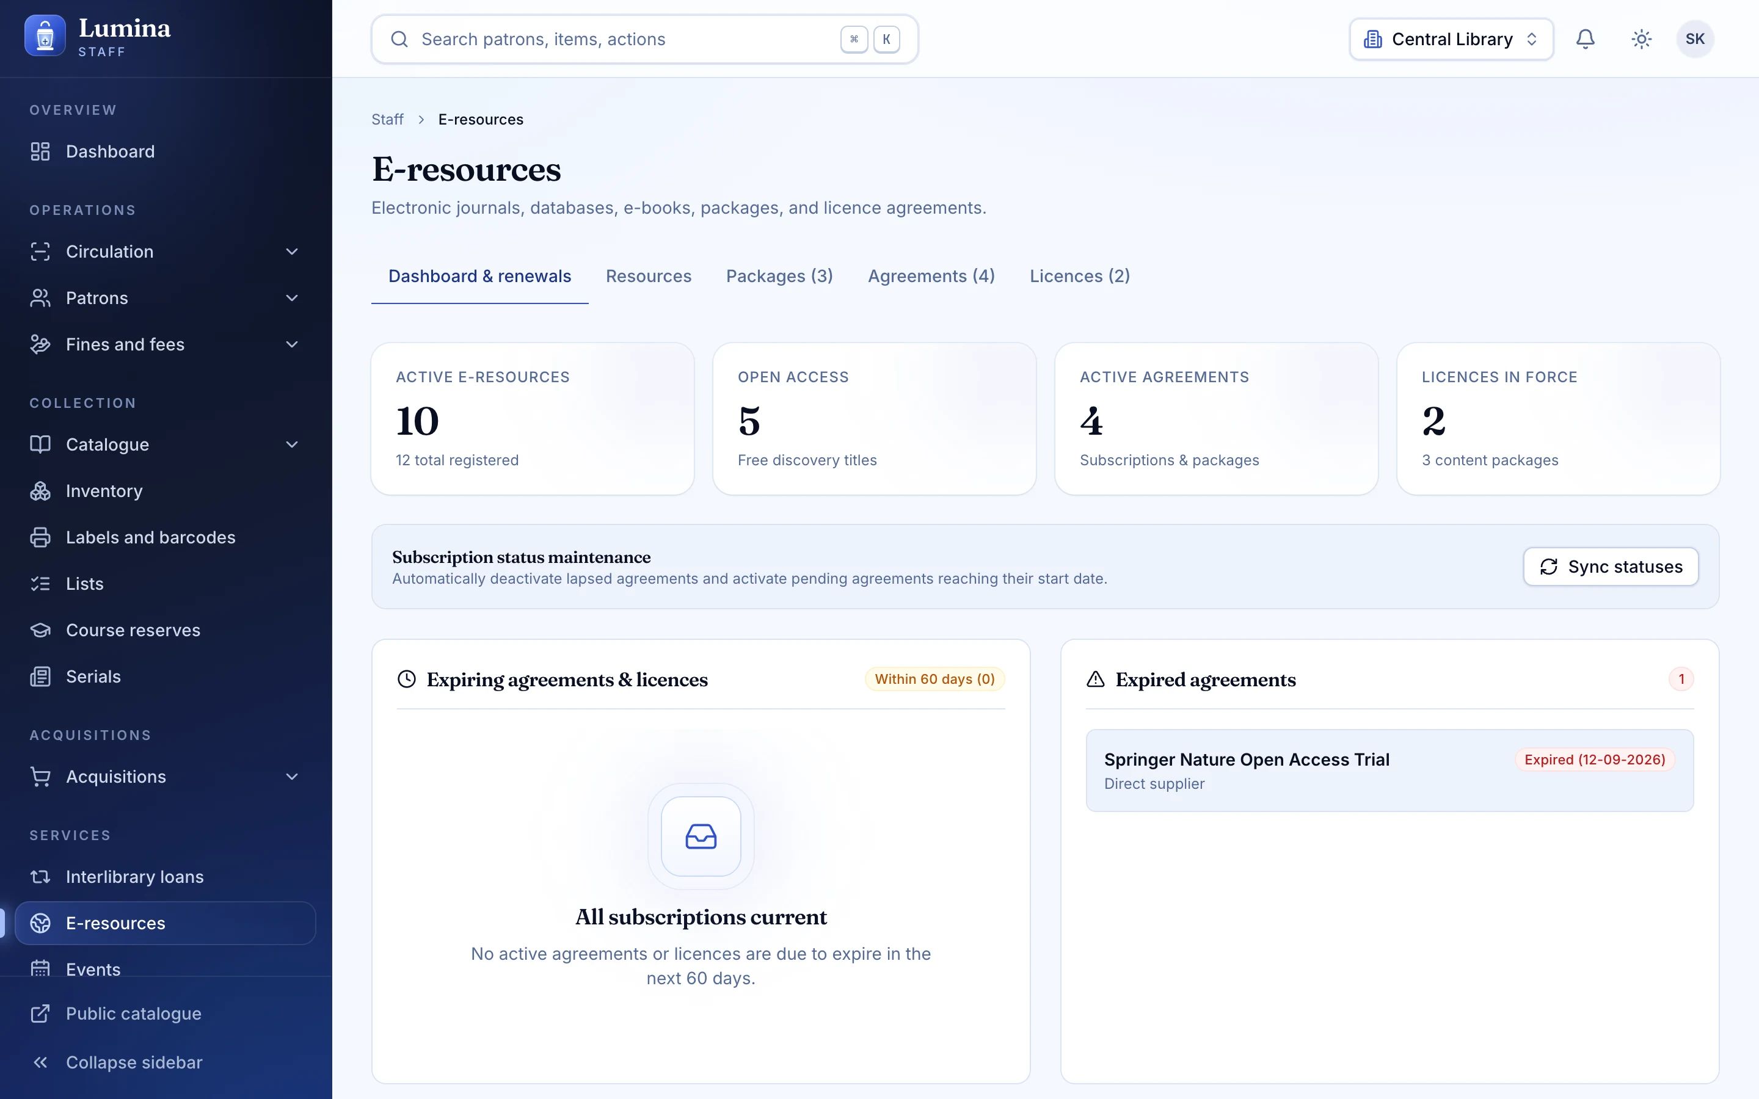
Task: Open Serials in the sidebar
Action: click(x=166, y=676)
